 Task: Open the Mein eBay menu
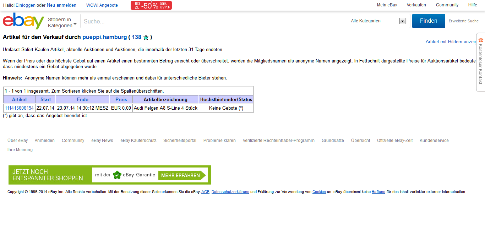click(387, 5)
